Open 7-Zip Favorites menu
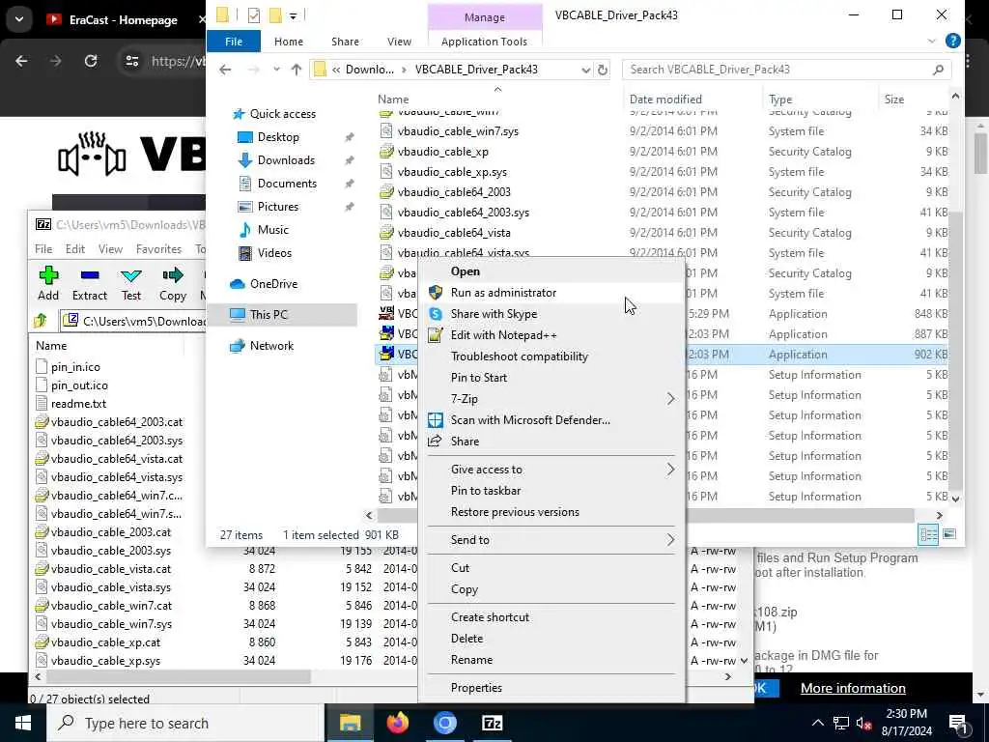Screen dimensions: 989x742 pyautogui.click(x=158, y=248)
